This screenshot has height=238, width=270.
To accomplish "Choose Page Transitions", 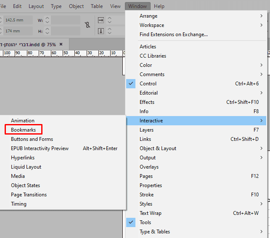I will 63,195.
